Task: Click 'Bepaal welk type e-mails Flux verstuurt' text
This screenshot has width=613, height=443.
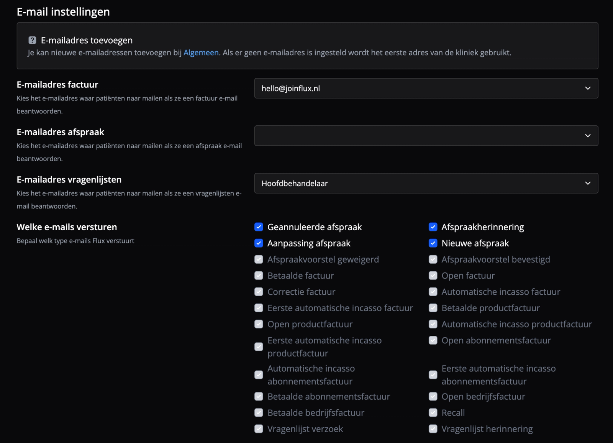Action: 75,241
